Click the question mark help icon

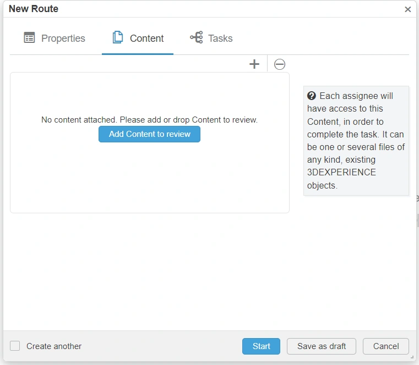pyautogui.click(x=312, y=96)
